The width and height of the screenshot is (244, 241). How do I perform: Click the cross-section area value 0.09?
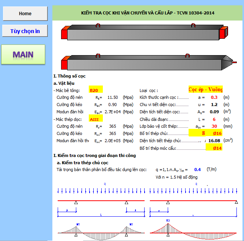point(214,112)
